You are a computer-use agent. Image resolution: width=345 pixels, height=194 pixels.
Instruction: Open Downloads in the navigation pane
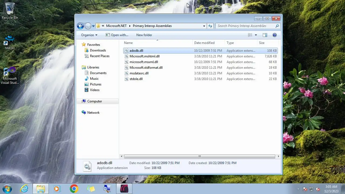point(98,50)
